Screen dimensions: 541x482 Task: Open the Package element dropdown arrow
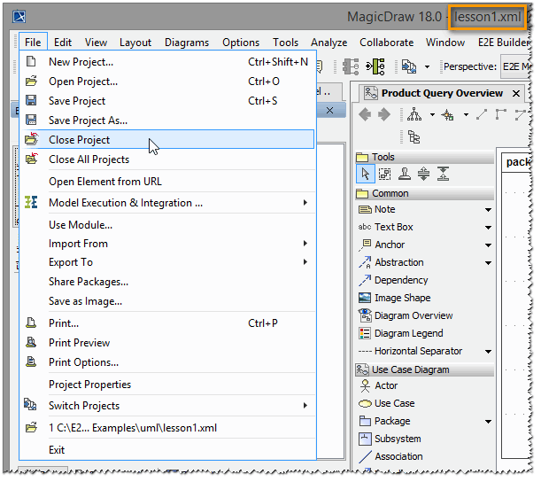[x=488, y=422]
